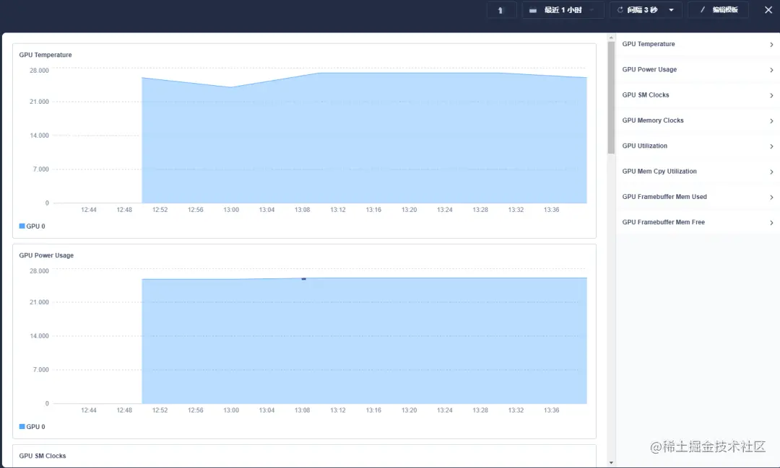Click the 编辑模板 edit template button
Screen dimensions: 780x468
pos(719,10)
